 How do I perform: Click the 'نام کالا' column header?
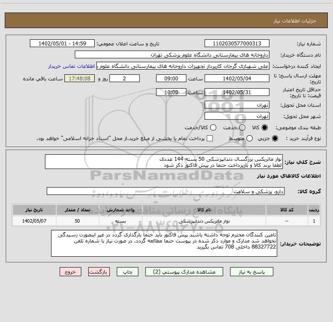(204, 210)
